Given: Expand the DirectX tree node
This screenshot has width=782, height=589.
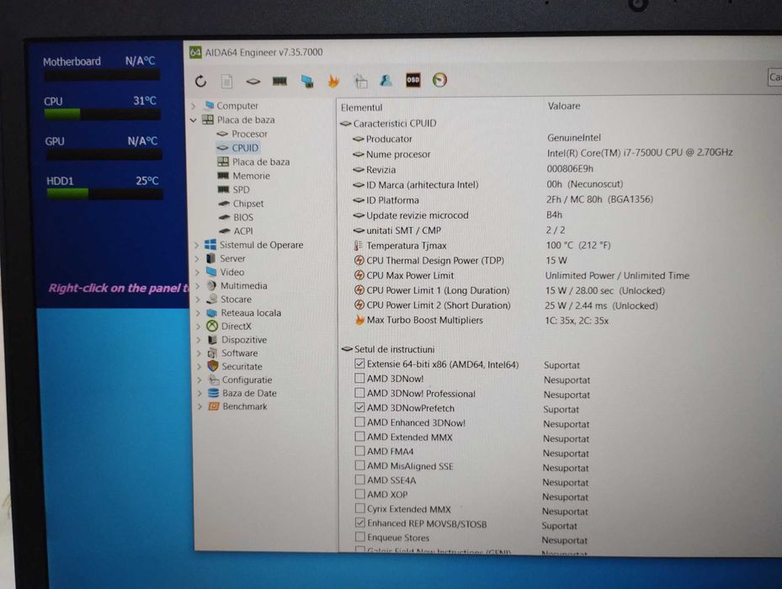Looking at the screenshot, I should tap(199, 326).
